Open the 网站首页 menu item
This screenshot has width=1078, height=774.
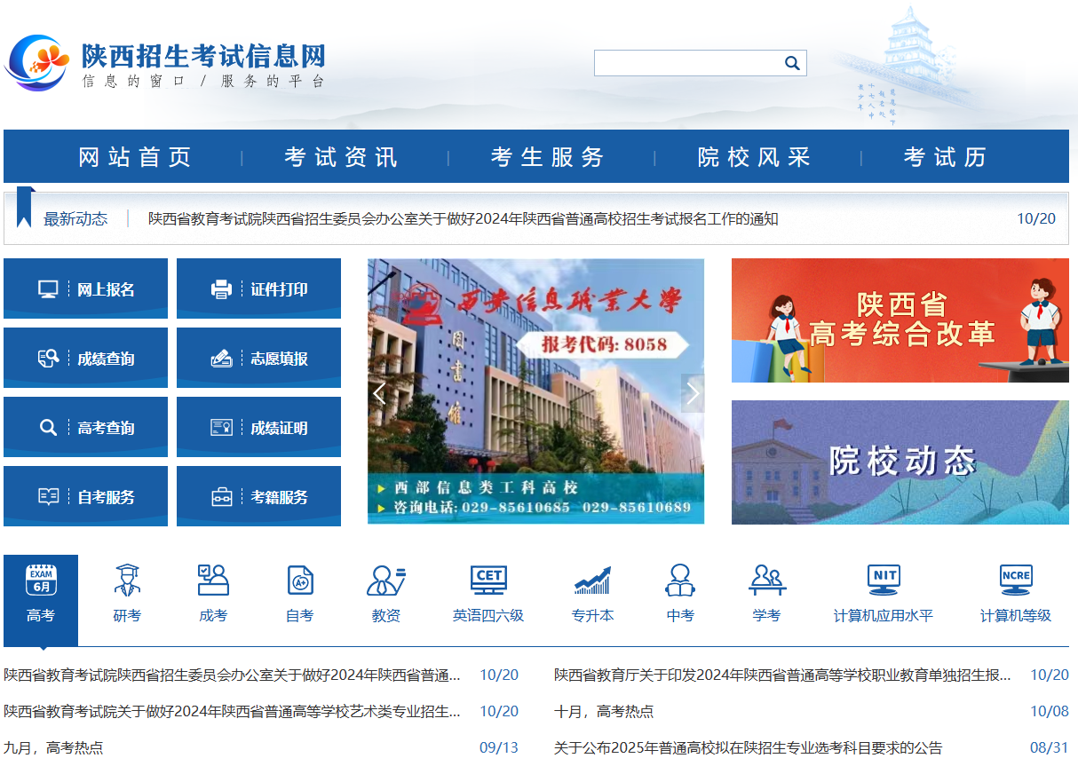pos(135,157)
